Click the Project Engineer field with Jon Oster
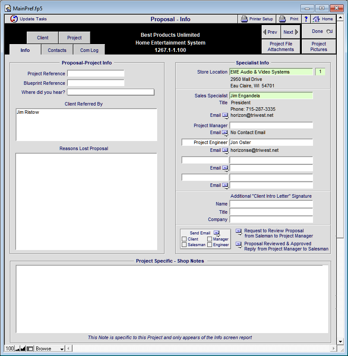 tap(271, 142)
